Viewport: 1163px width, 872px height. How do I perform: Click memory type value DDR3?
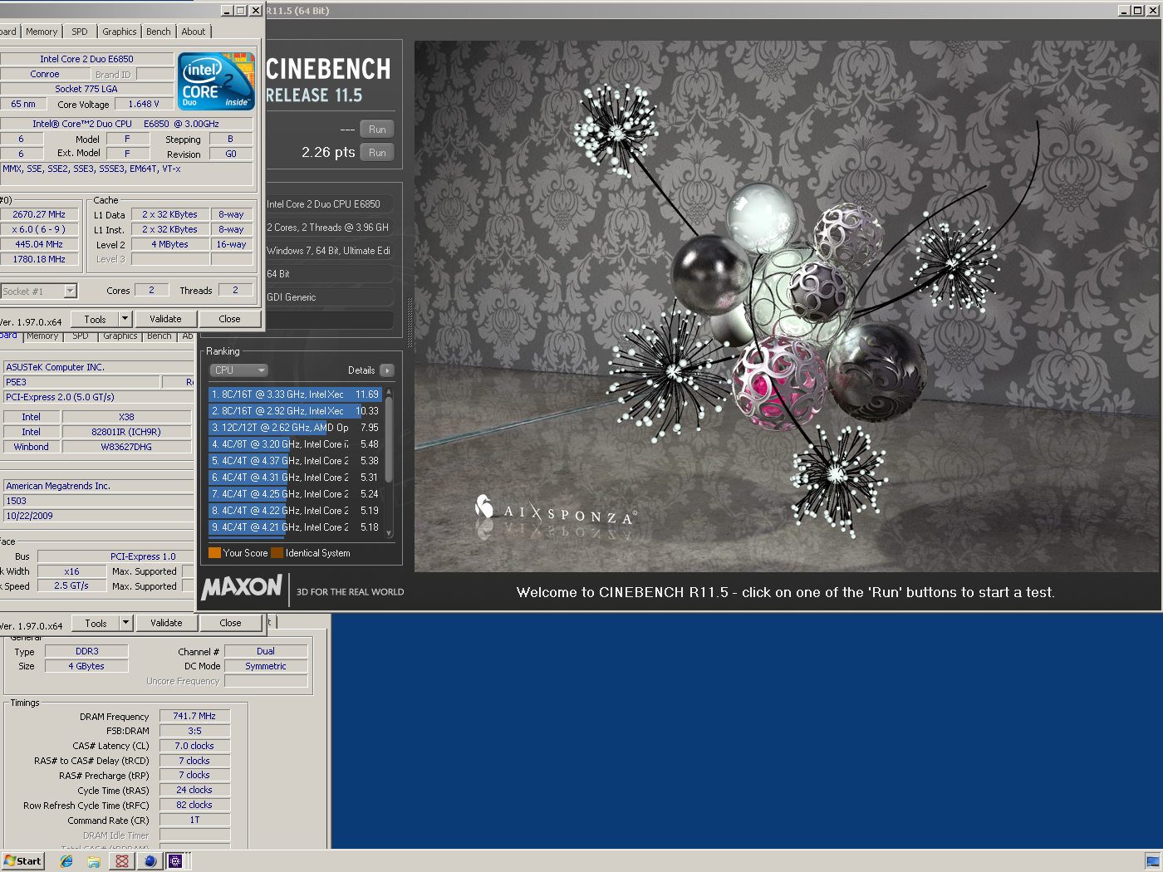[x=87, y=651]
